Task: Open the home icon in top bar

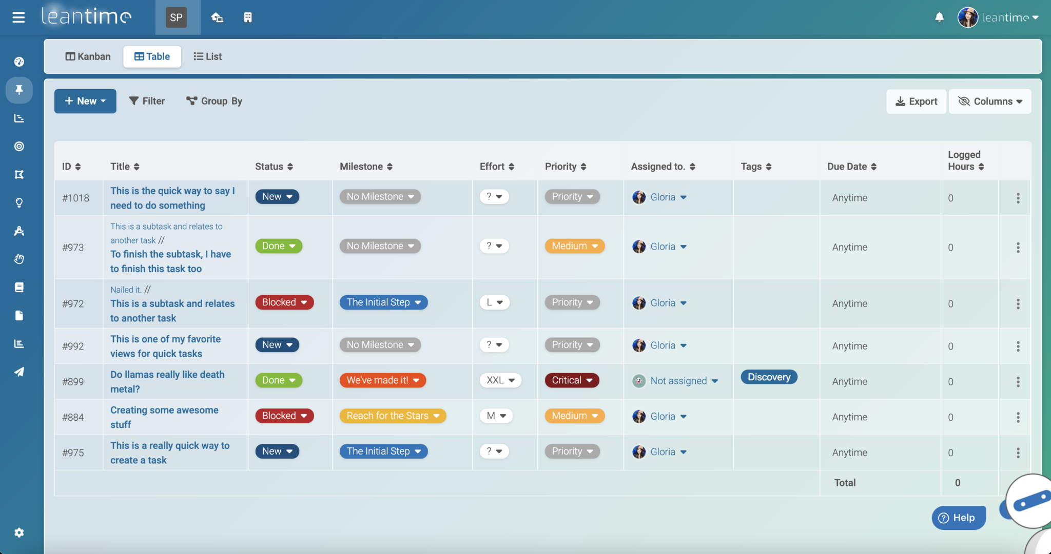Action: [217, 17]
